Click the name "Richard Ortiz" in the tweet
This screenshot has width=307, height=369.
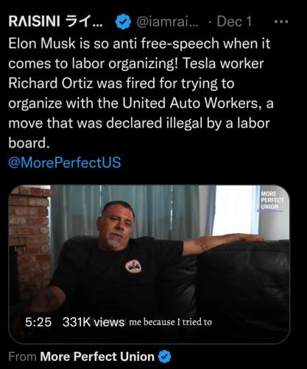pyautogui.click(x=51, y=83)
